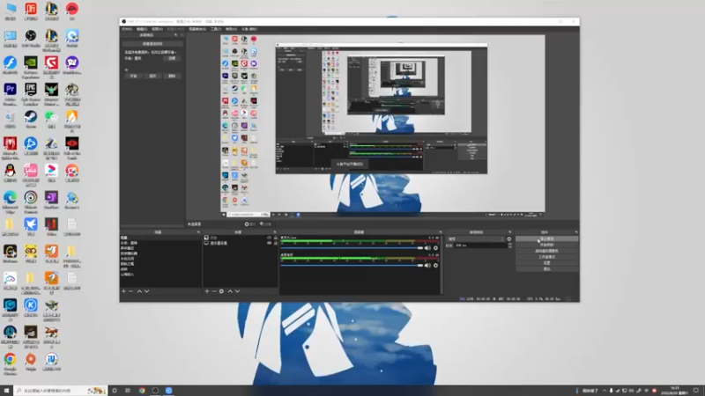
Task: Move the source down with the Sources arrow
Action: tap(237, 291)
